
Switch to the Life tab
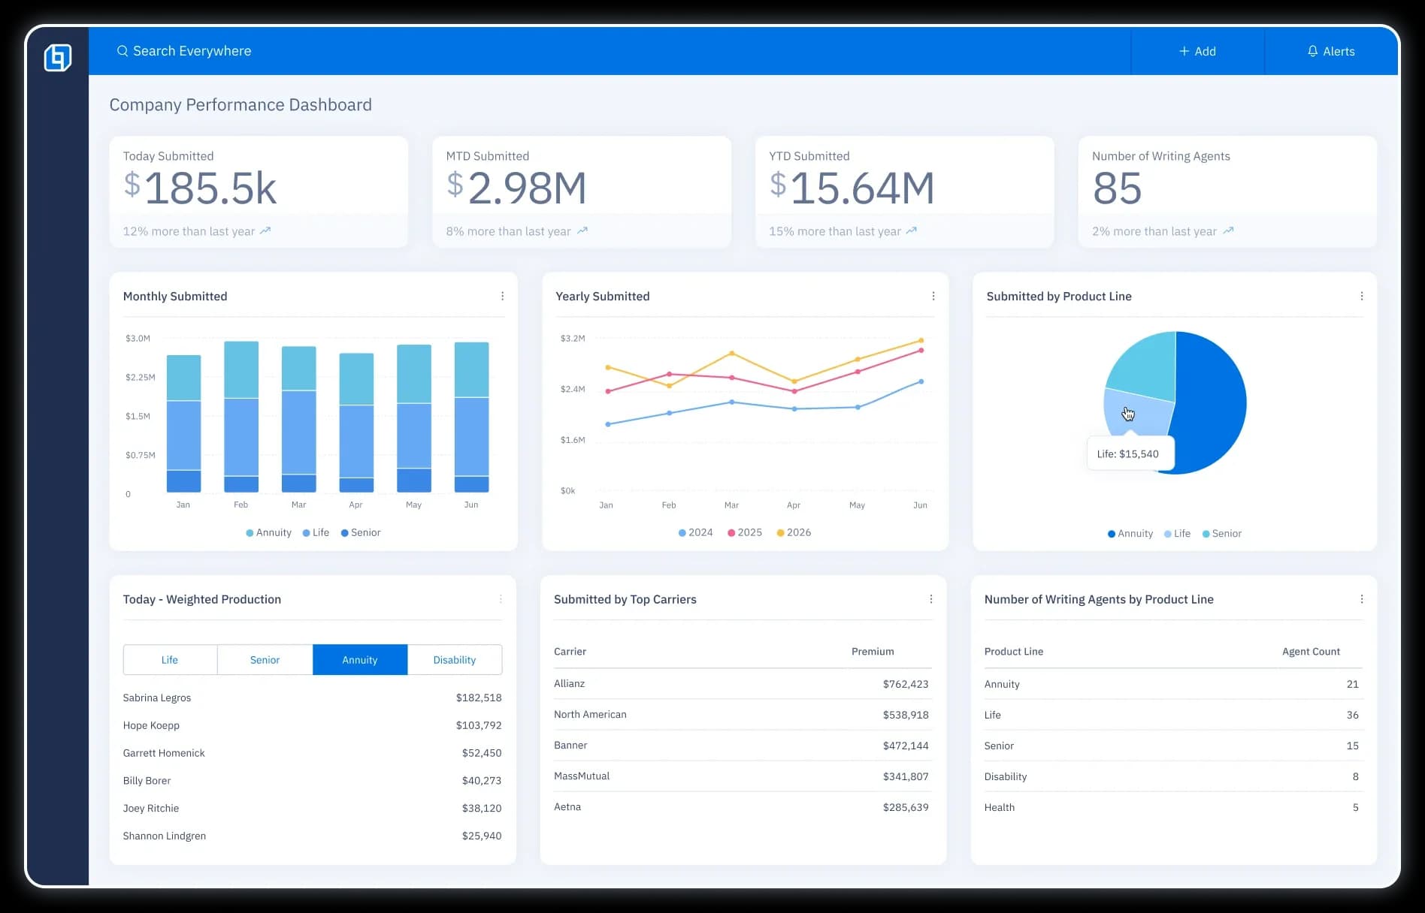(170, 660)
